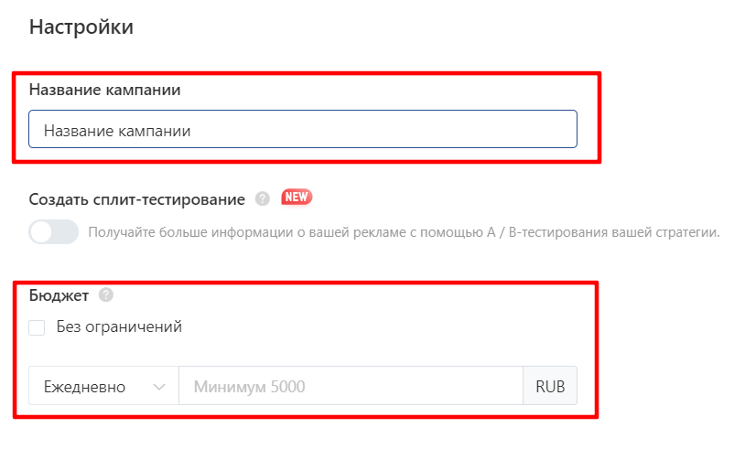Viewport: 734px width, 449px height.
Task: Click the Без ограничений label text
Action: tap(119, 326)
